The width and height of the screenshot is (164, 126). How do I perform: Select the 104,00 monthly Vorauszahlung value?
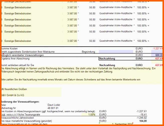(x=143, y=121)
